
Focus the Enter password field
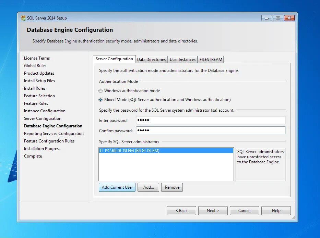[x=211, y=120]
